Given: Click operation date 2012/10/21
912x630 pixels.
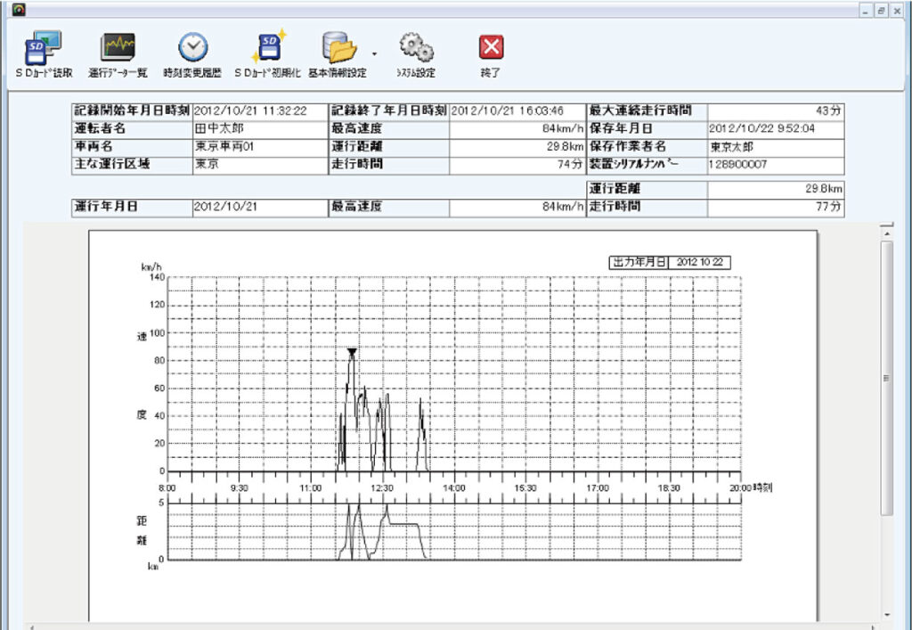Looking at the screenshot, I should pos(225,207).
